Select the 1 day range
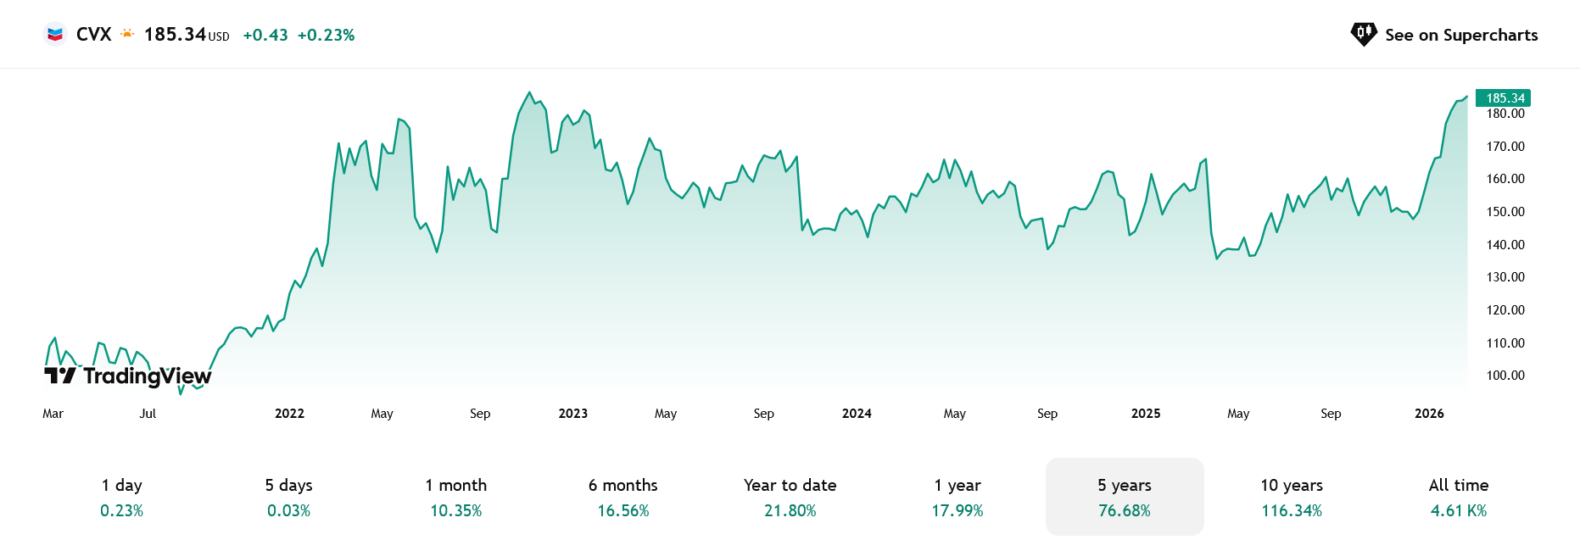The width and height of the screenshot is (1580, 551). 122,497
